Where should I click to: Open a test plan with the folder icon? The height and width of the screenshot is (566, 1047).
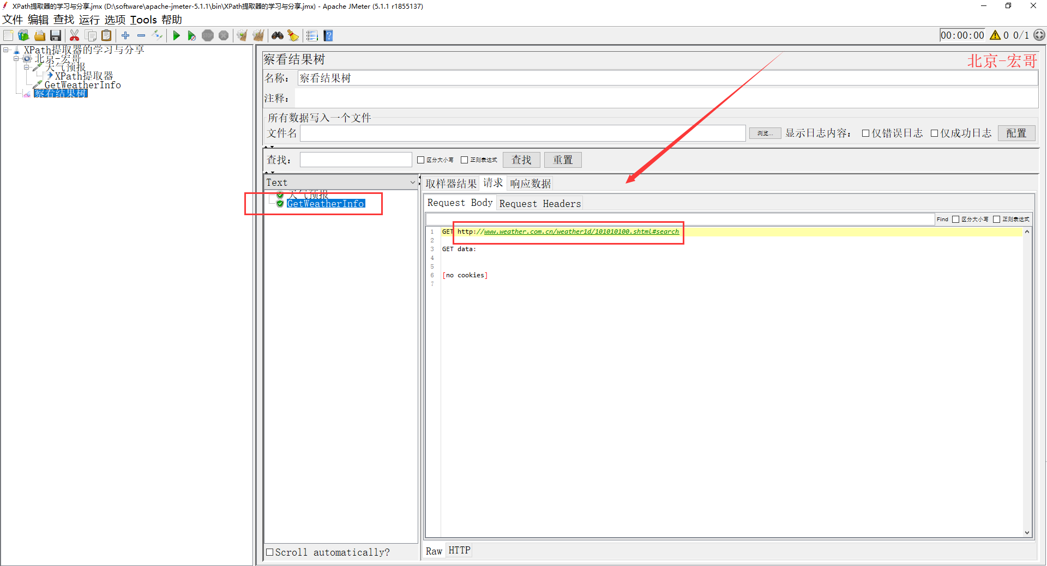click(39, 35)
